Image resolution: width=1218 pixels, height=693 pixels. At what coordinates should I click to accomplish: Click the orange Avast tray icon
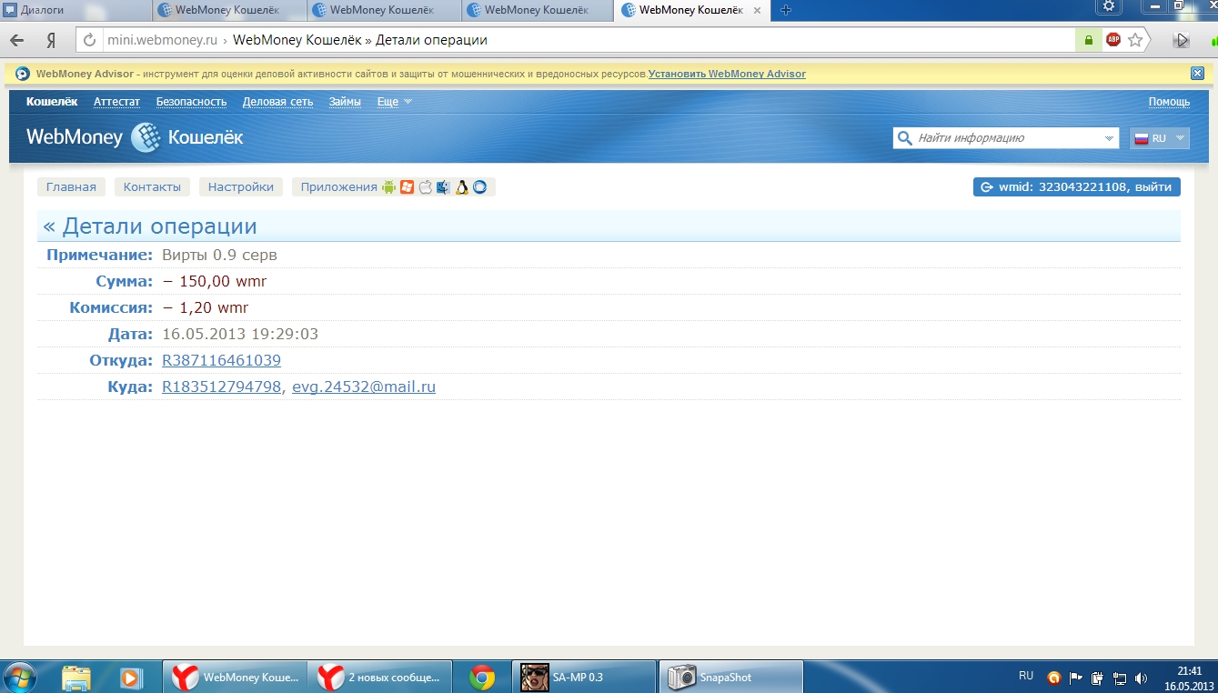click(1054, 678)
